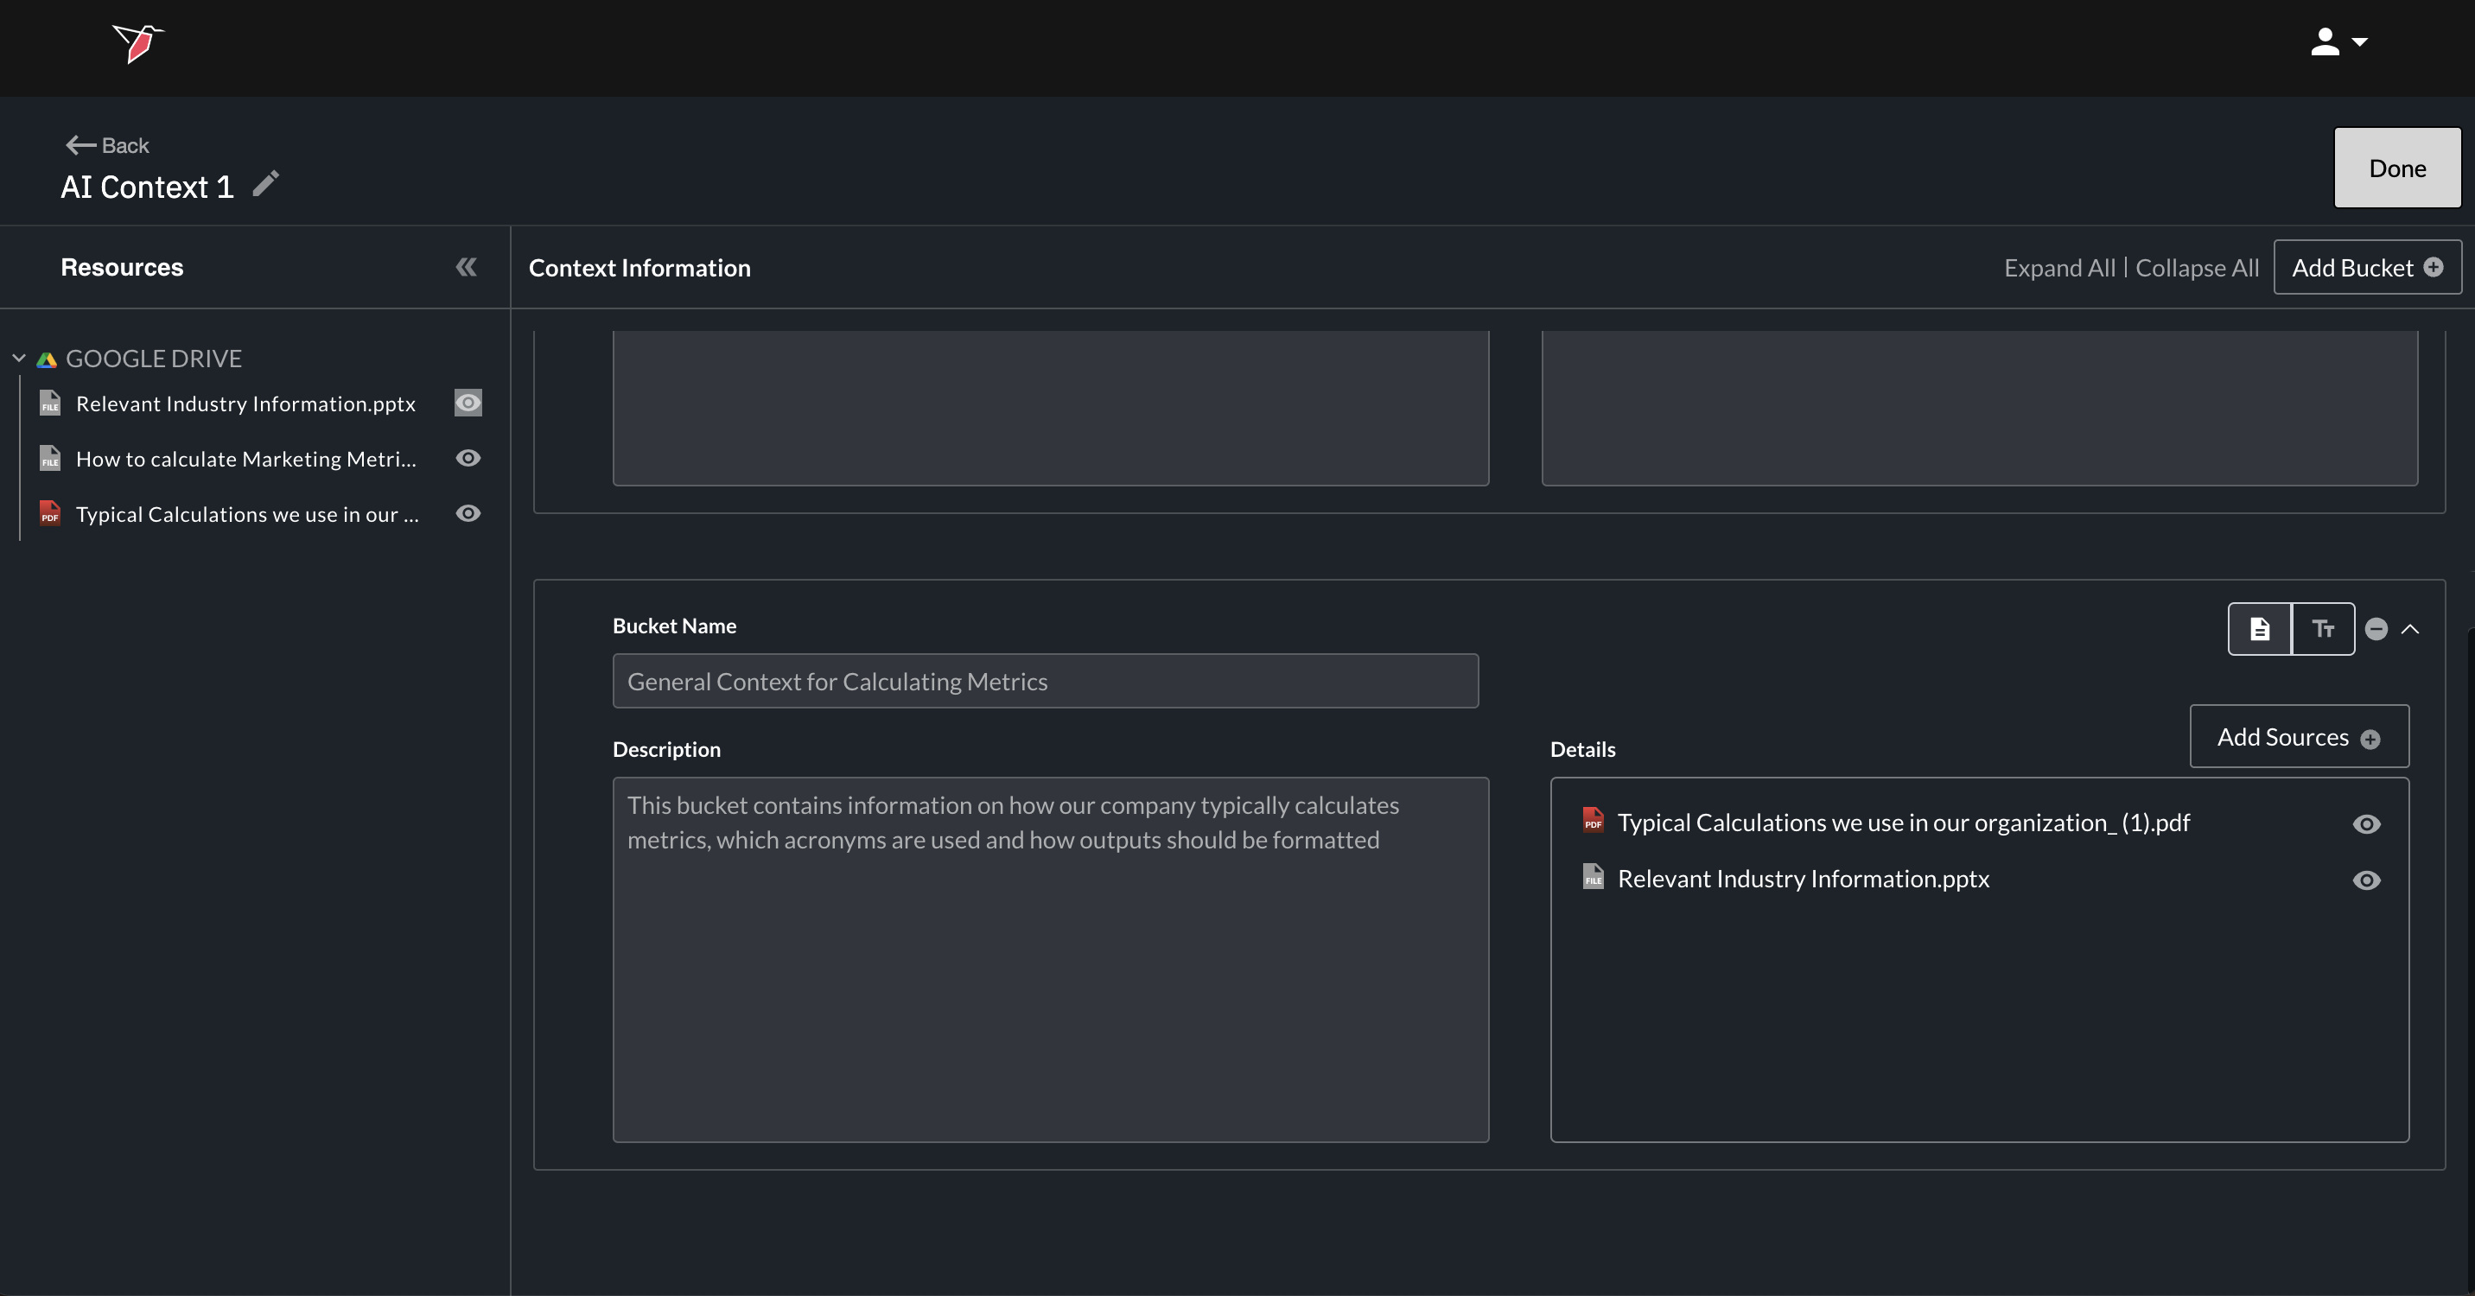
Task: Click Collapse All buckets
Action: pos(2197,268)
